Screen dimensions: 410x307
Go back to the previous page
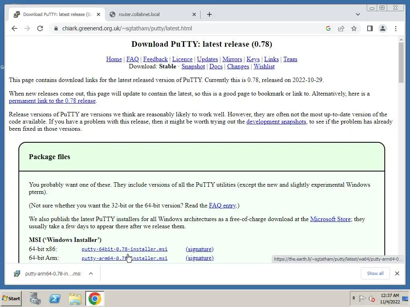point(14,28)
